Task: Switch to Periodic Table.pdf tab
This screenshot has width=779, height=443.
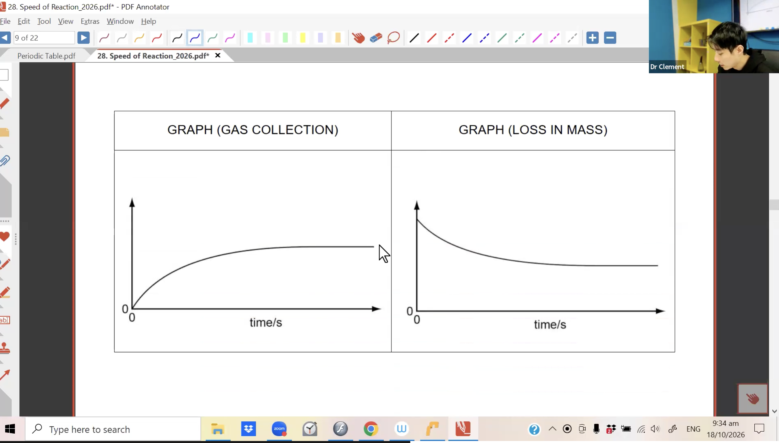Action: (46, 56)
